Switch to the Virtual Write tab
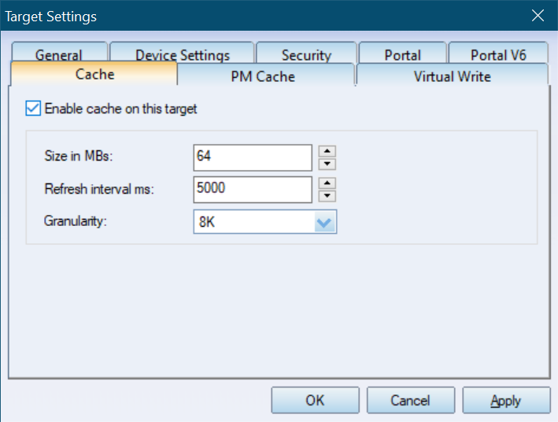 (x=452, y=75)
